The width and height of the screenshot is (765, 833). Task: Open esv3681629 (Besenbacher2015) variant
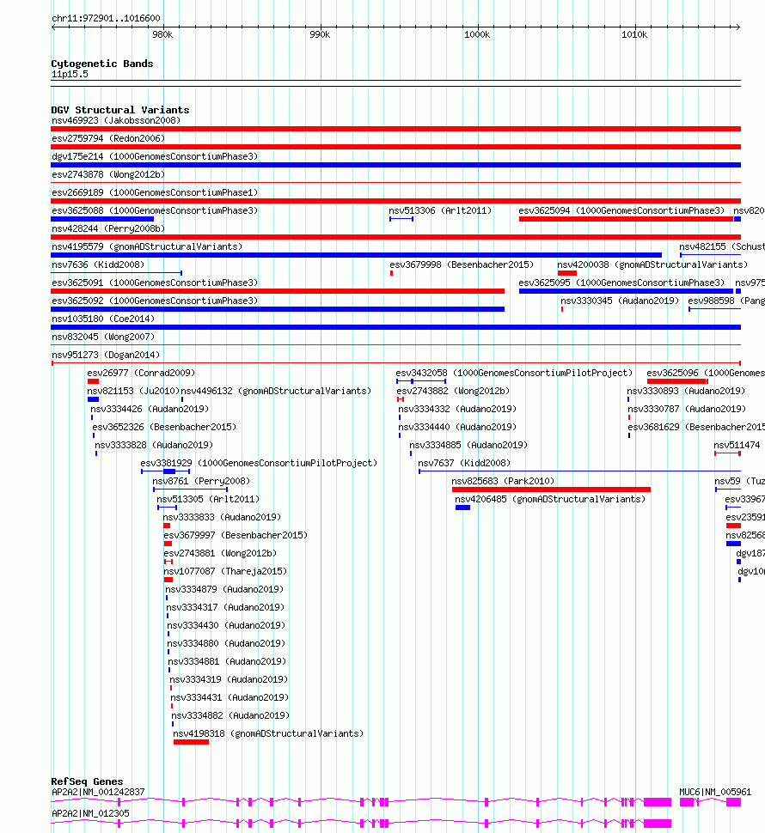click(696, 428)
